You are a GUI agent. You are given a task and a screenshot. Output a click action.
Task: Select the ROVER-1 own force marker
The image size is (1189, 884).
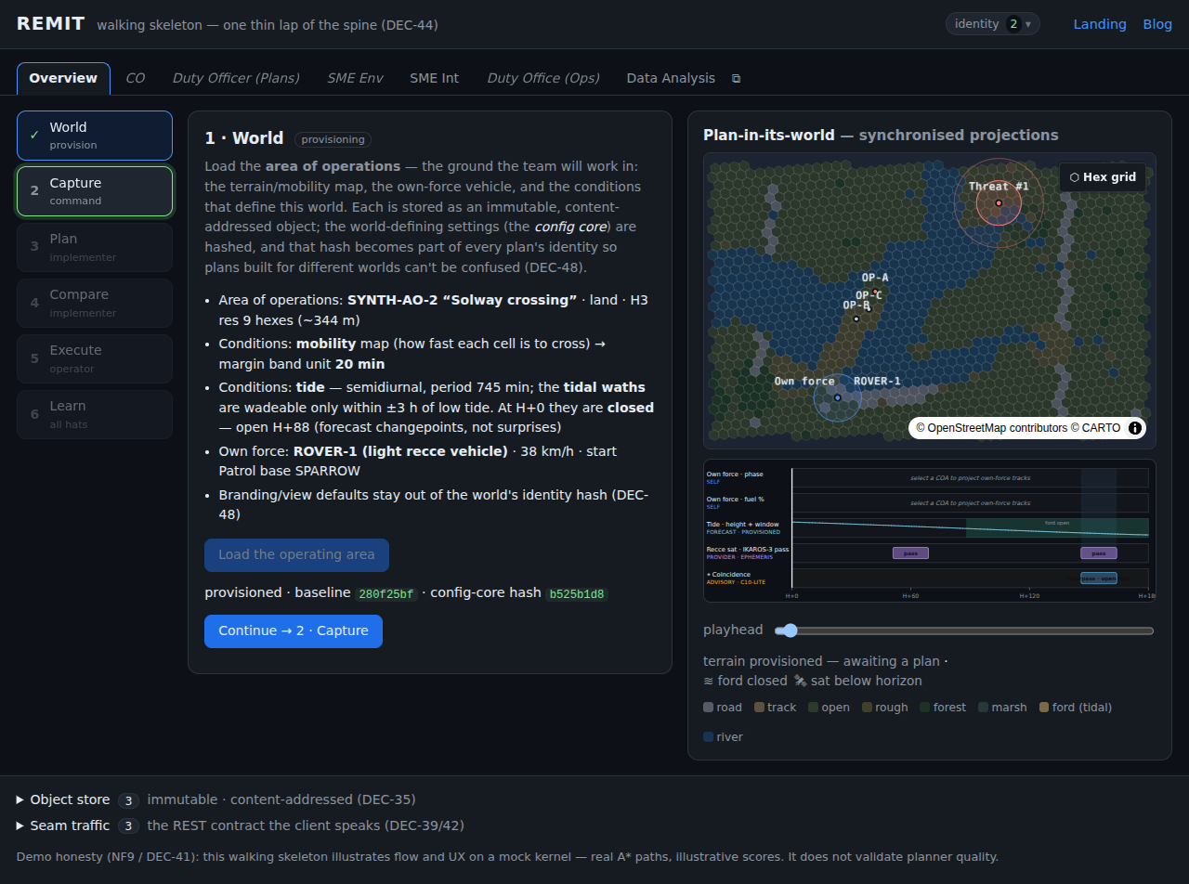pyautogui.click(x=837, y=397)
